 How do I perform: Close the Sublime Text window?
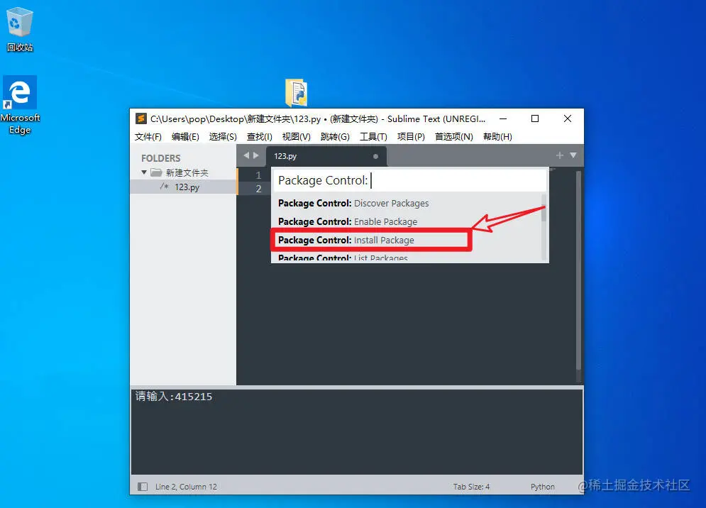(568, 118)
